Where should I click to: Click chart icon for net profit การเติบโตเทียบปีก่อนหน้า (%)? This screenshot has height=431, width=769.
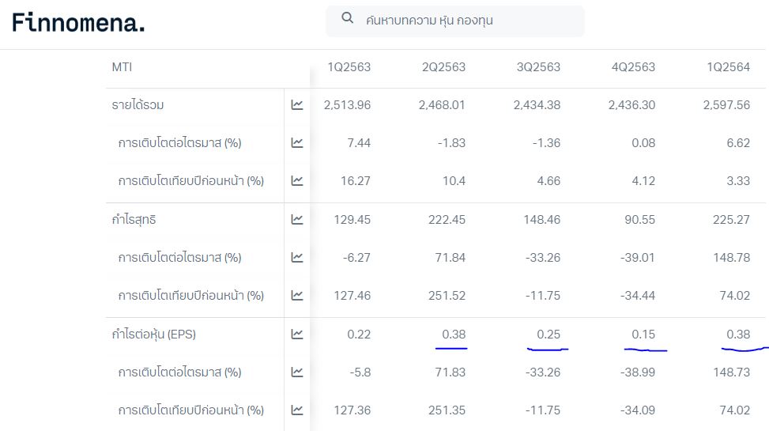(x=297, y=295)
